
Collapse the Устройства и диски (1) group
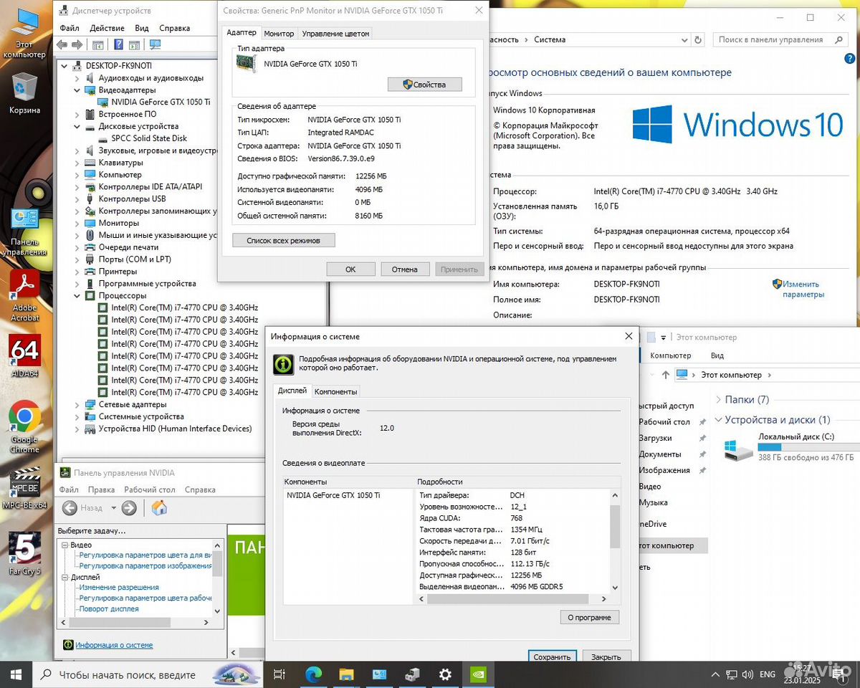point(719,420)
